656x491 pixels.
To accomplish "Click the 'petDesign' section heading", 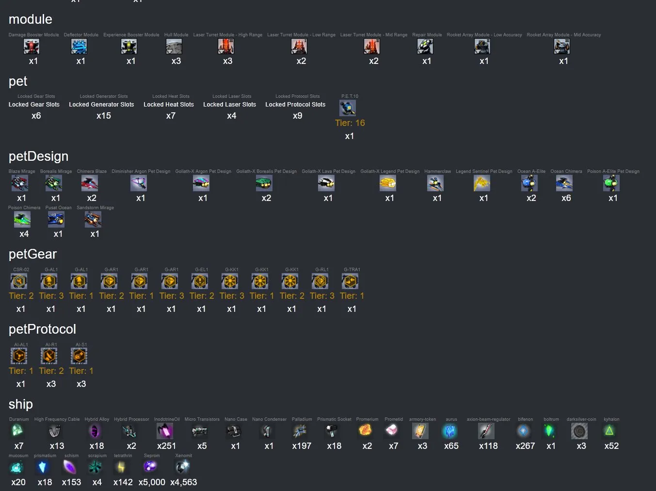I will tap(38, 156).
